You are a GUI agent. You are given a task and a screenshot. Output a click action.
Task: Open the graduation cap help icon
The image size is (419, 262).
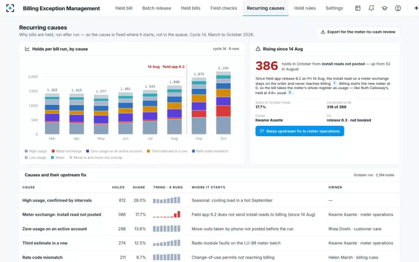coord(384,8)
